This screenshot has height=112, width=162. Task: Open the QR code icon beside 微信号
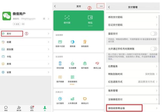point(44,19)
